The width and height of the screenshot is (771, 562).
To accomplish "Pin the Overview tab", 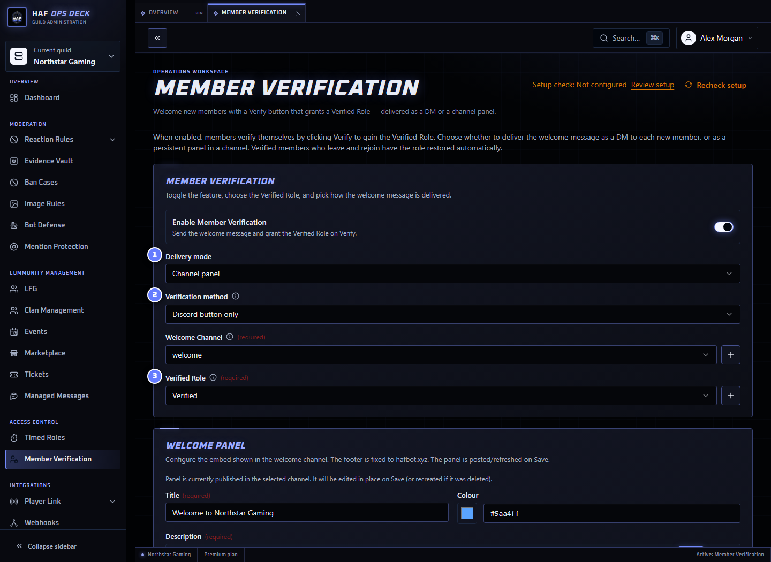I will [199, 13].
